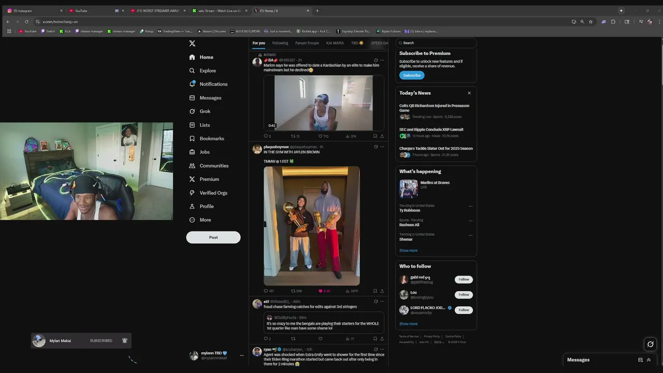Follow gabi rod

(464, 279)
